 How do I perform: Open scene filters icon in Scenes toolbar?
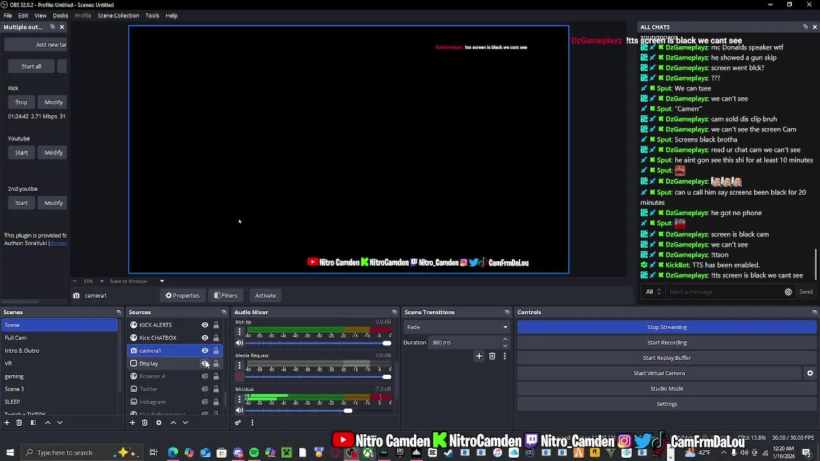click(x=33, y=423)
